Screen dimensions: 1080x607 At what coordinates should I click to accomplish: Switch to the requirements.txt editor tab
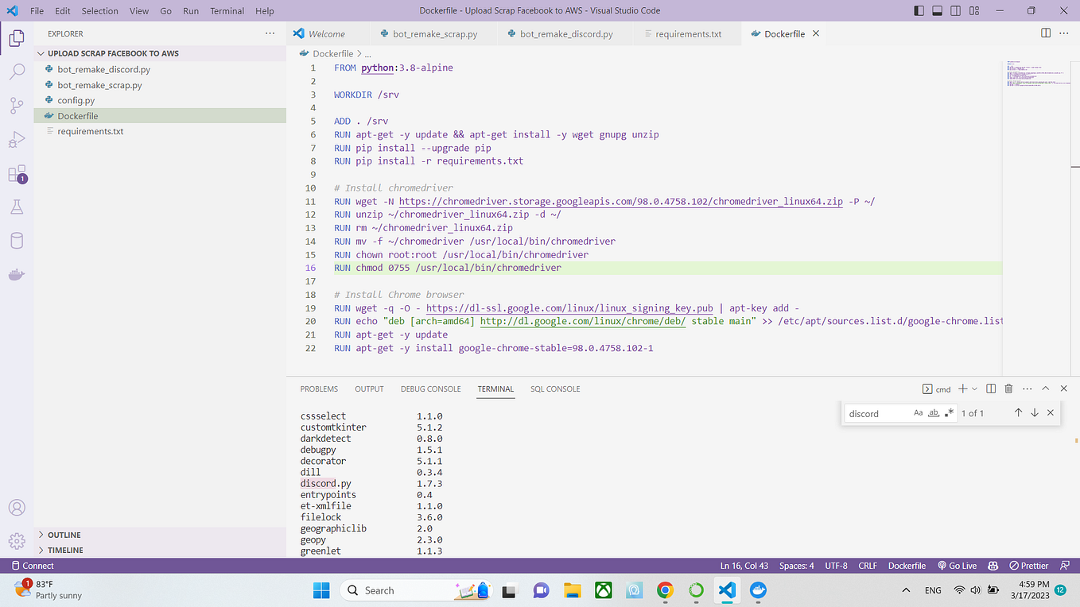click(x=689, y=33)
